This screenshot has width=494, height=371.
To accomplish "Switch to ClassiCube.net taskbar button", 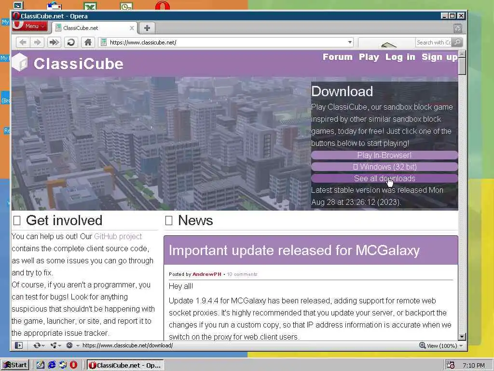I will pos(125,365).
